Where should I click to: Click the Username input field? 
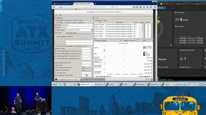tap(79, 25)
